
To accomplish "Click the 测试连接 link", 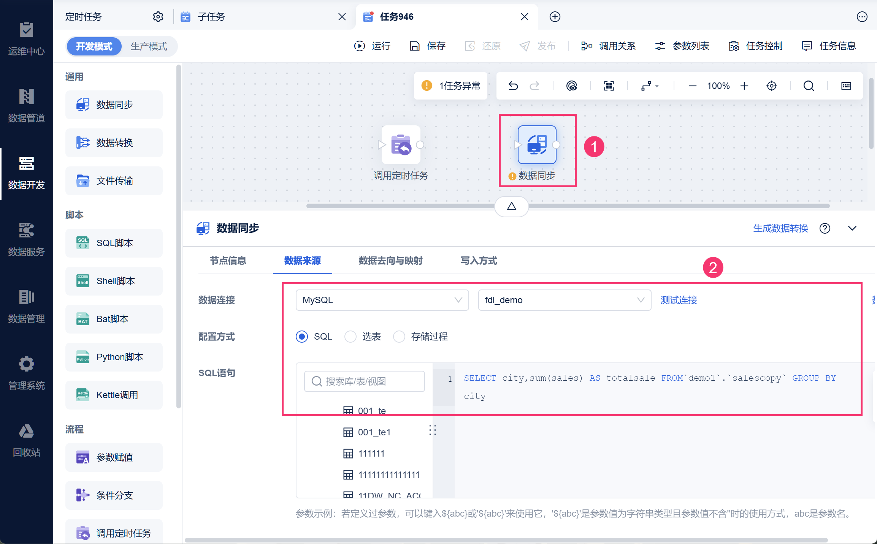I will click(679, 300).
